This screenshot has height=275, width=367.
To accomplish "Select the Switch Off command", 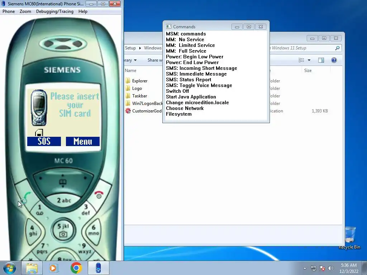I will coord(177,91).
